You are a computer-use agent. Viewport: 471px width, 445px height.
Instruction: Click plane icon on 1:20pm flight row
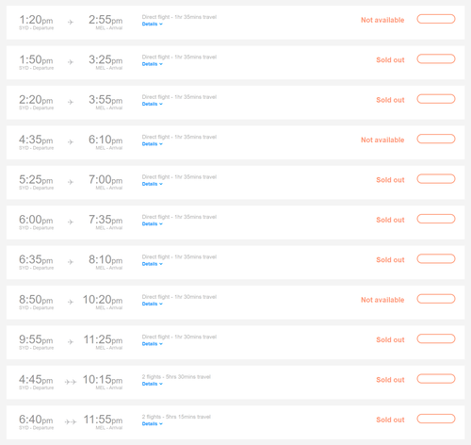point(71,22)
